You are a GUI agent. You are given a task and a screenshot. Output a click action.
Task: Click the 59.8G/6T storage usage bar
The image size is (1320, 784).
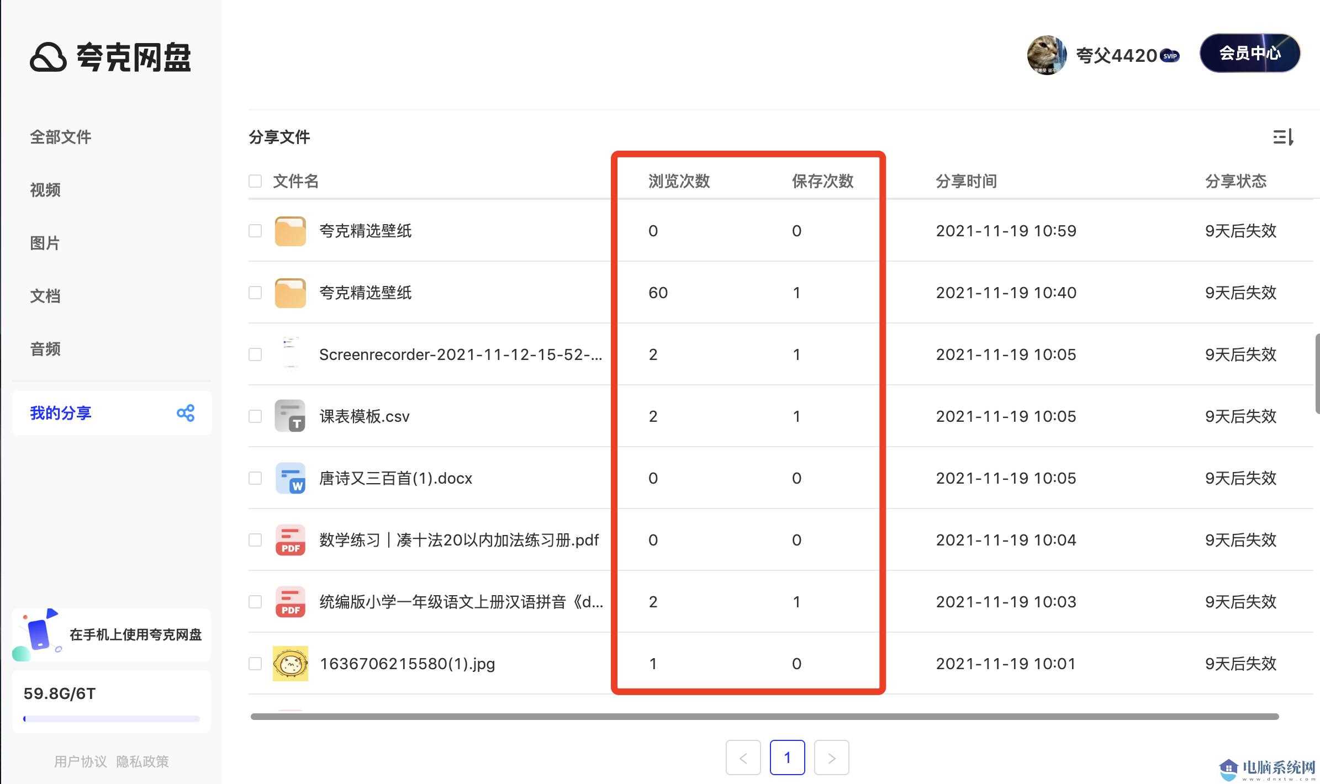tap(112, 719)
